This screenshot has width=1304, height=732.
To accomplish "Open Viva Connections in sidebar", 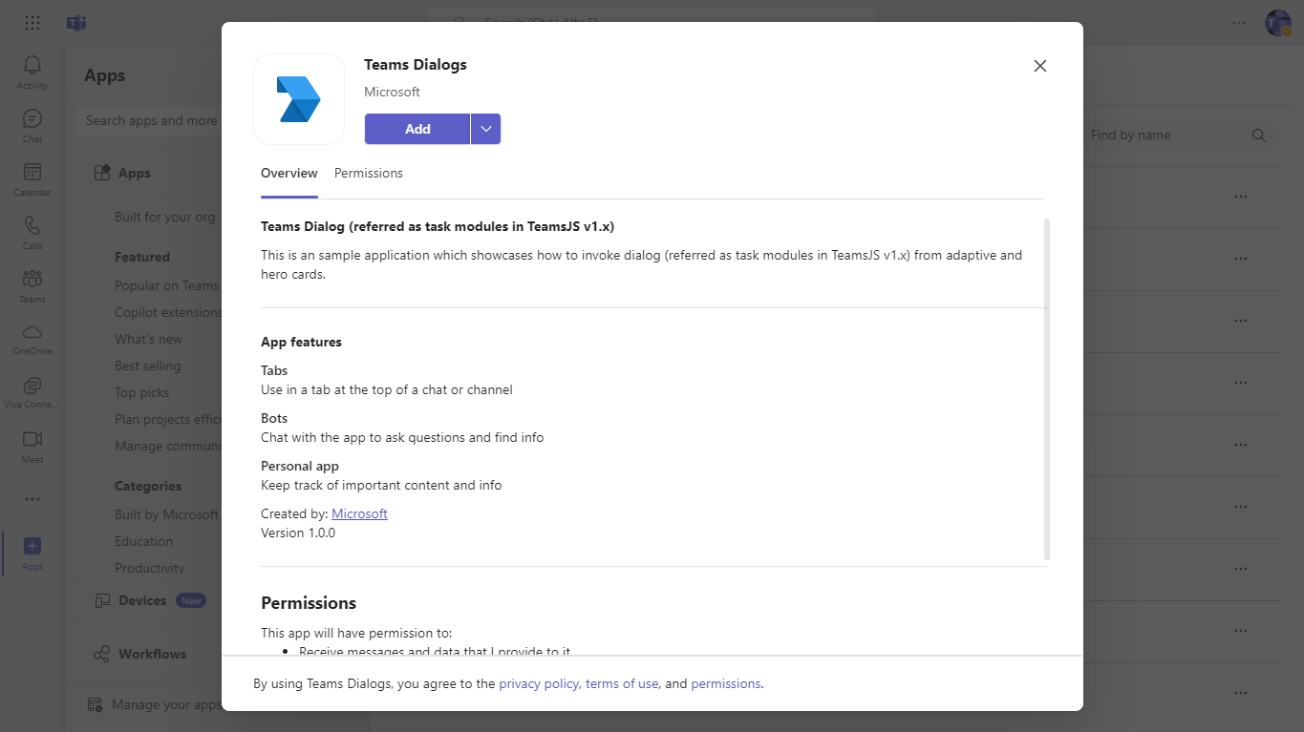I will pos(32,392).
